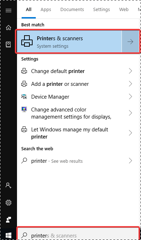
Task: Click the Home icon in the sidebar
Action: point(9,27)
